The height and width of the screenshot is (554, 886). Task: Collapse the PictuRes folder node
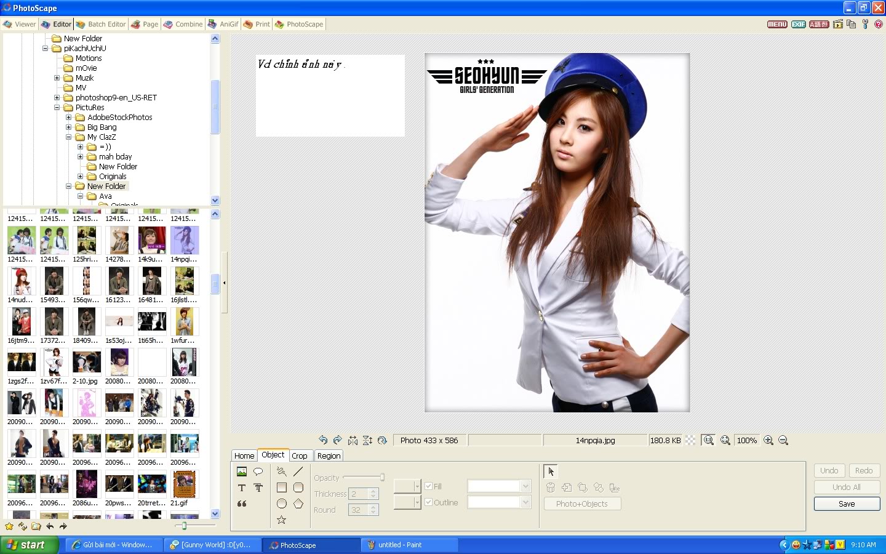pyautogui.click(x=57, y=107)
